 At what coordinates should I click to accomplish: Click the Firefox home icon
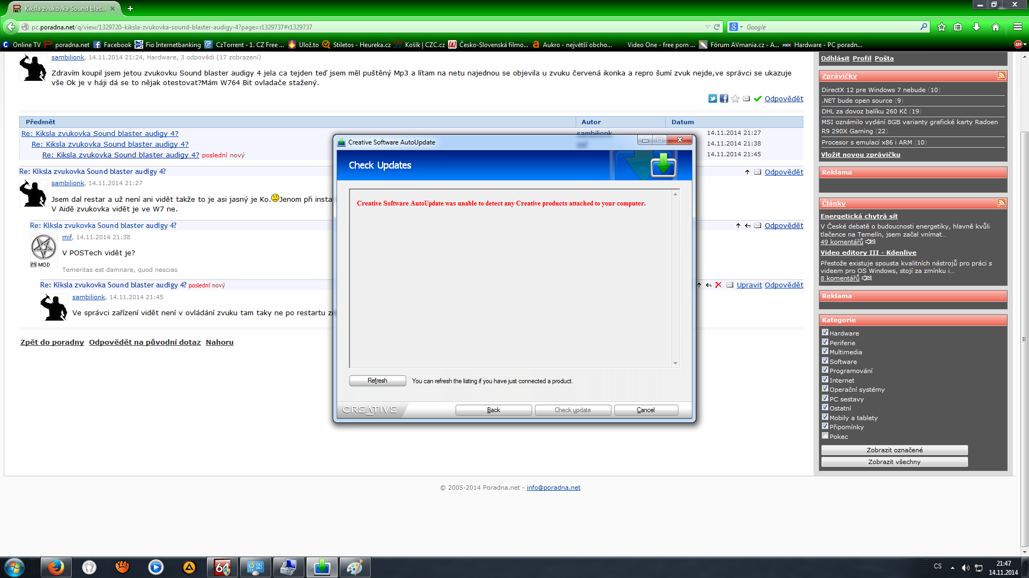(x=996, y=27)
